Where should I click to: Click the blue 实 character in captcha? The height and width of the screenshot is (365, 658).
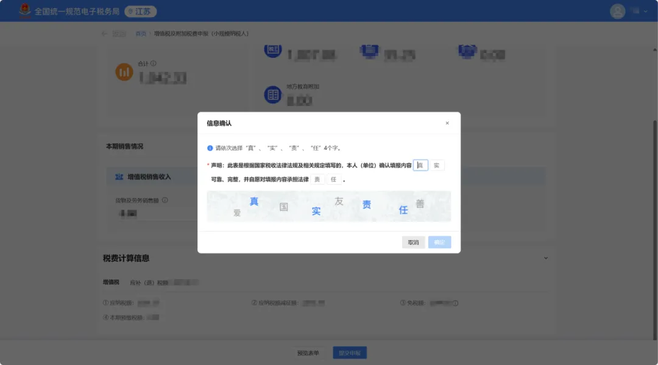(316, 211)
